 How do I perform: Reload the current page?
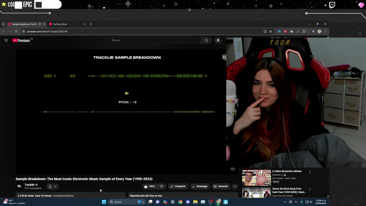coord(16,31)
